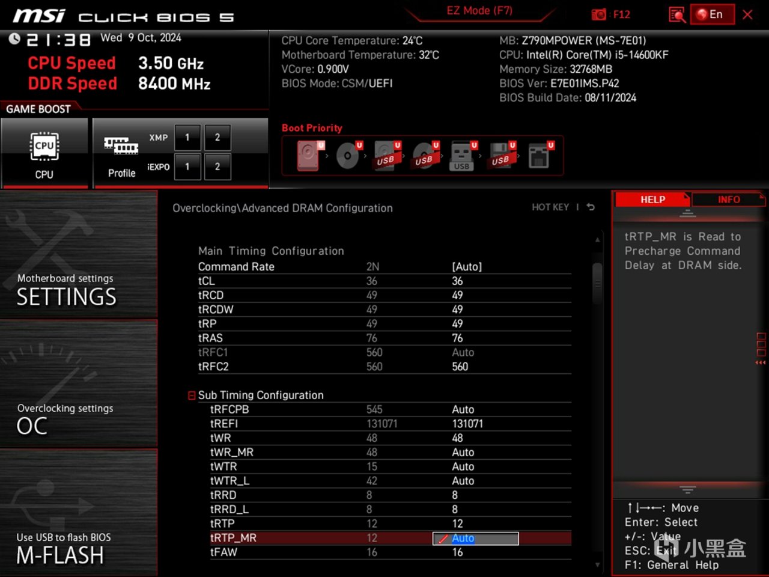Open the M-FLASH BIOS flashing menu
Viewport: 769px width, 577px height.
79,512
